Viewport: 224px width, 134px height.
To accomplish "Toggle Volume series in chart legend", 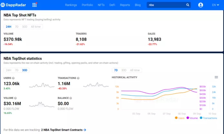I will pos(192,118).
